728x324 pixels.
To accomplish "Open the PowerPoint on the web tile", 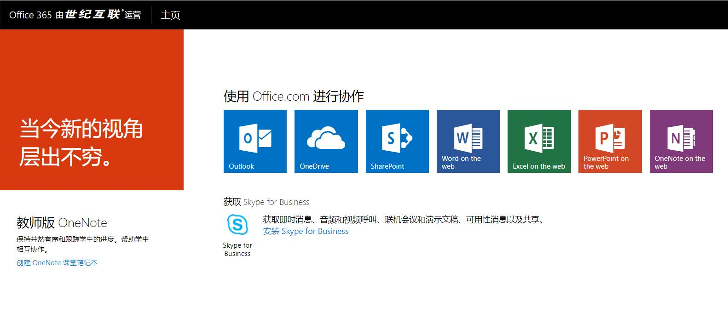I will coord(610,141).
